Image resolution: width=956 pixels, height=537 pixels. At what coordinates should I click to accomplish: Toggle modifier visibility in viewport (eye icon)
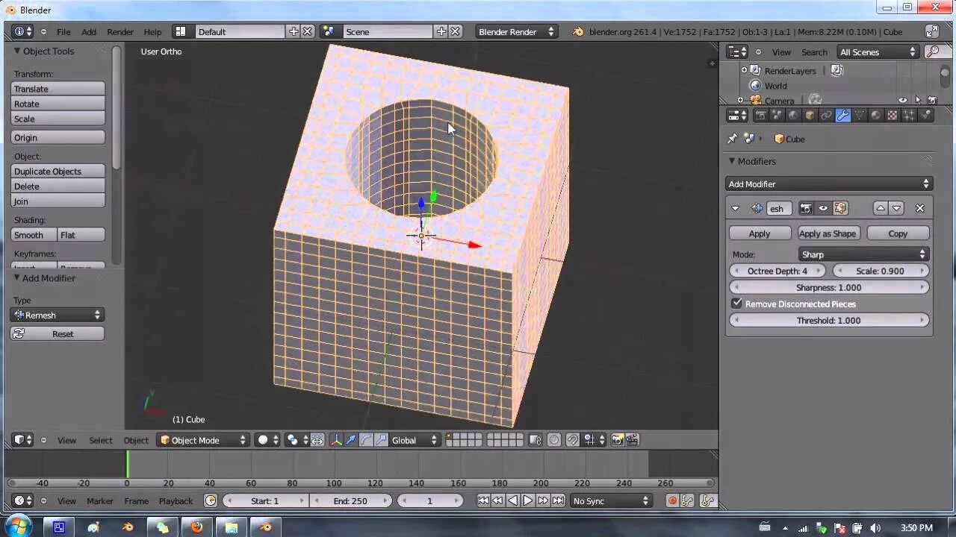822,208
